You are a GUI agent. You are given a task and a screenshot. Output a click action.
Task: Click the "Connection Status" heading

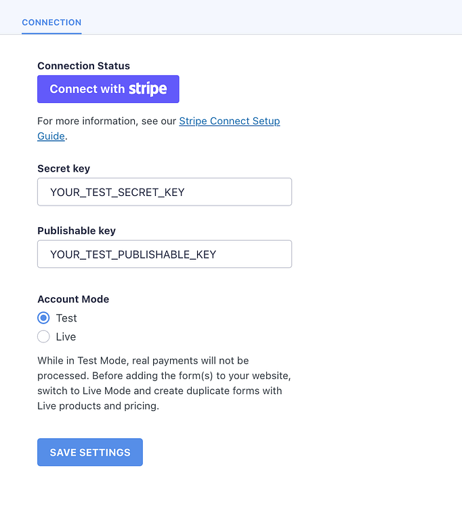click(x=83, y=66)
